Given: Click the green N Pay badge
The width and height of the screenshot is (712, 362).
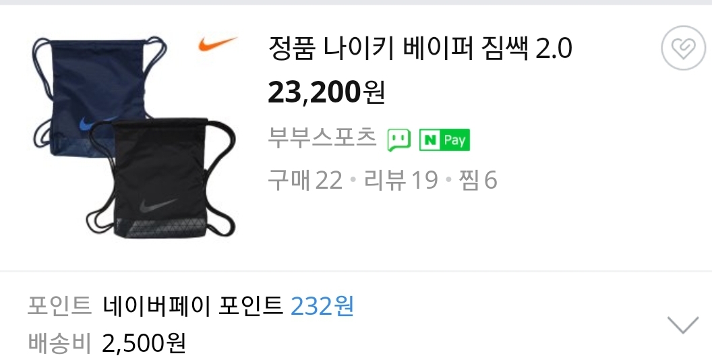Looking at the screenshot, I should pos(444,140).
